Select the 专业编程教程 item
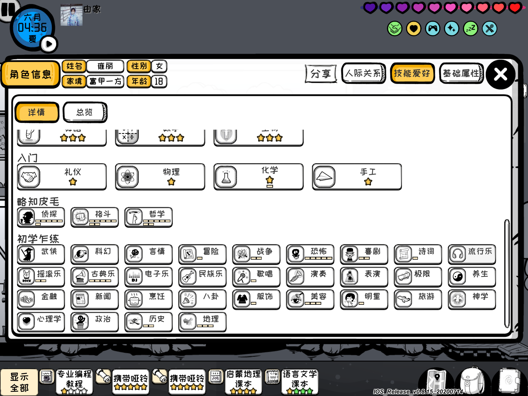The width and height of the screenshot is (528, 396). (74, 382)
